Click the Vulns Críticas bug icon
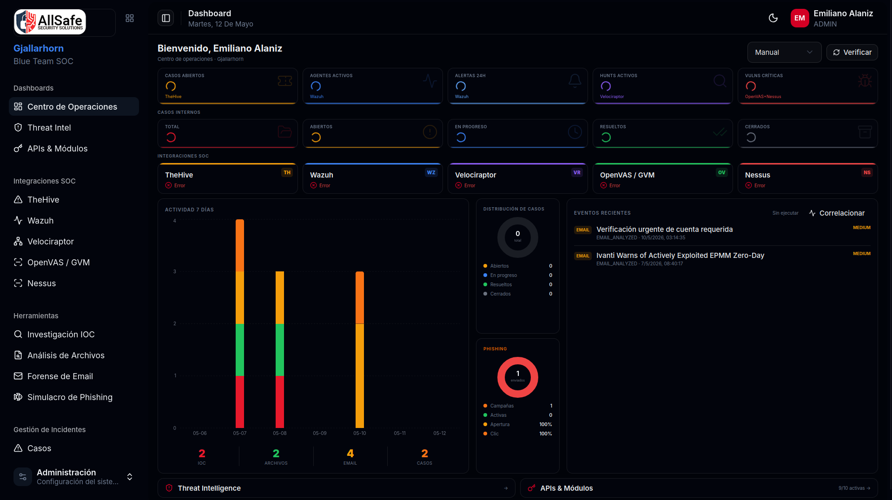The width and height of the screenshot is (892, 500). tap(865, 80)
